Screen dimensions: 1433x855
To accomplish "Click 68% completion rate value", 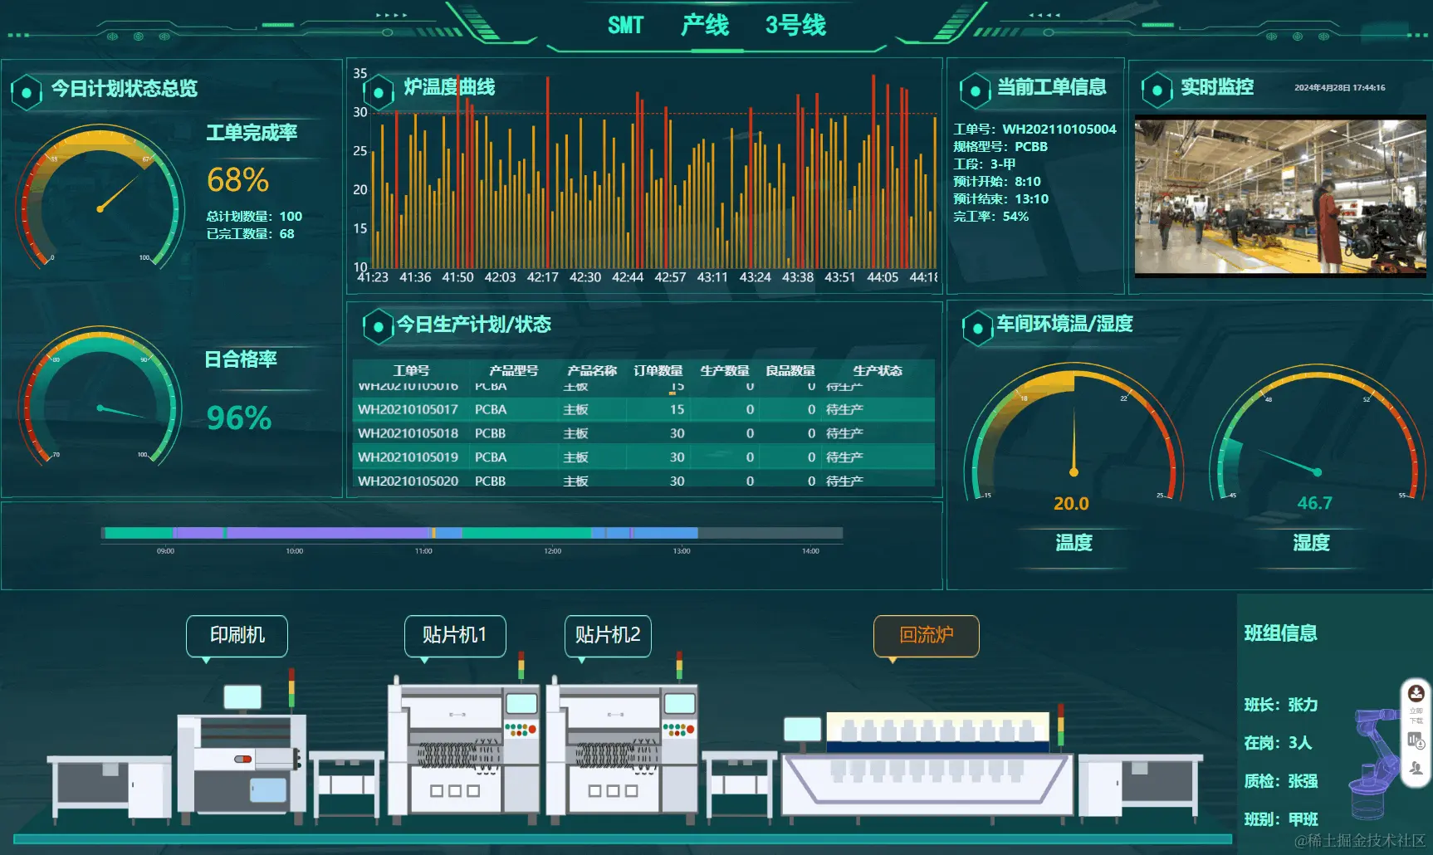I will click(x=237, y=180).
